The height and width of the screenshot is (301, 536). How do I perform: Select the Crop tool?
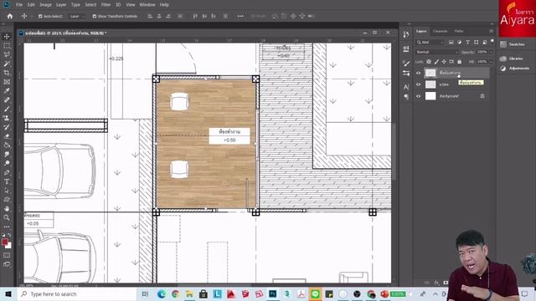(7, 73)
